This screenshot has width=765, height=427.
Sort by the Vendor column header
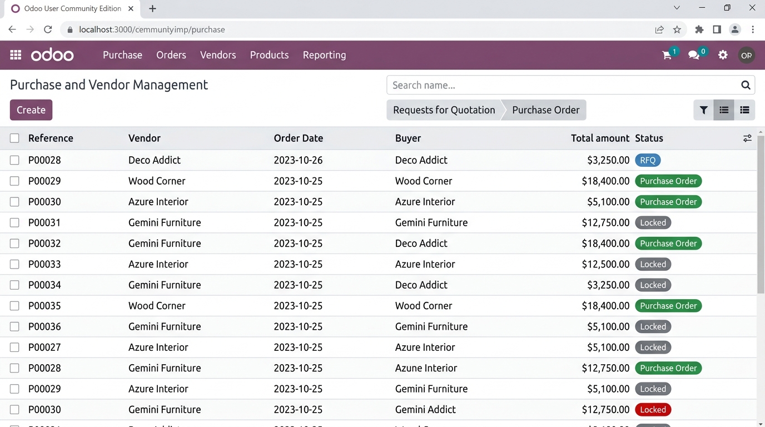pos(145,138)
